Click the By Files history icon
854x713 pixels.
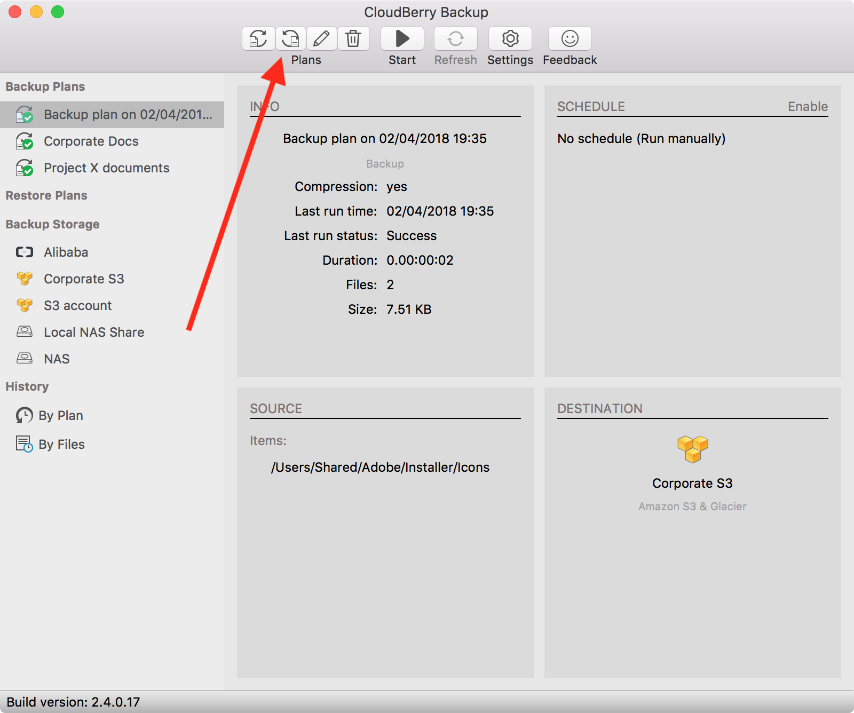point(25,444)
